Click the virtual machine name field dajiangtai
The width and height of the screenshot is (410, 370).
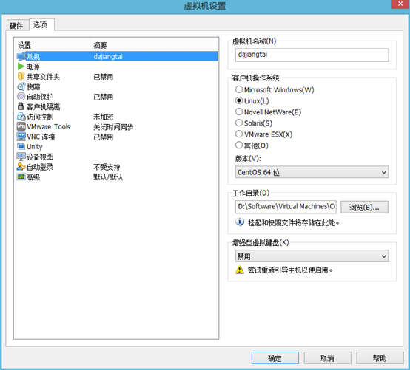[x=312, y=55]
